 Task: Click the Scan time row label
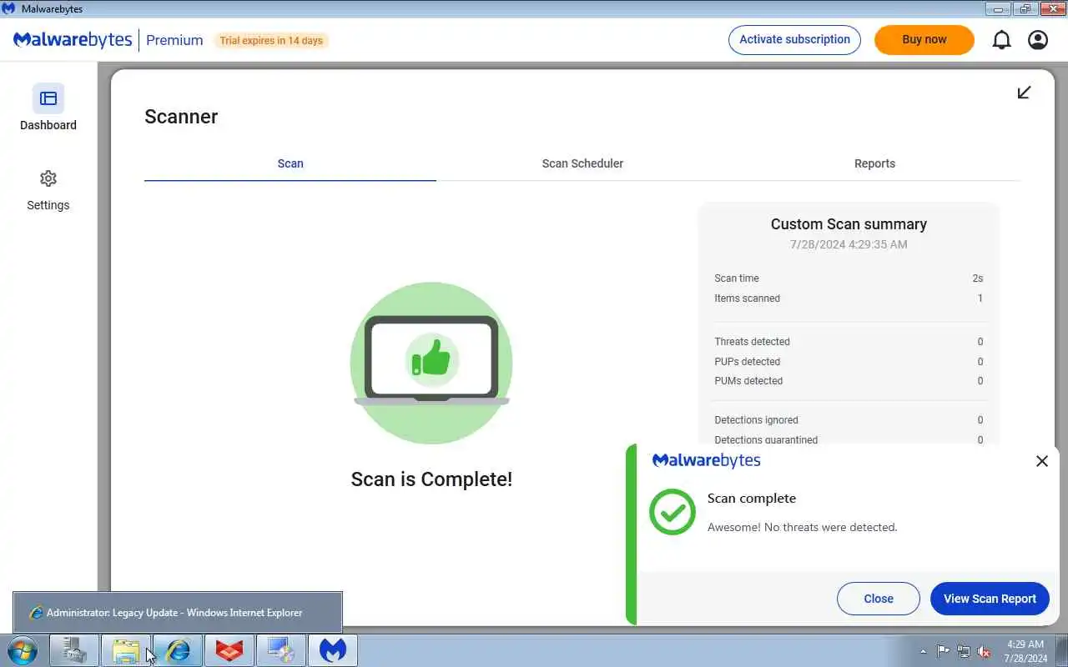pos(737,278)
